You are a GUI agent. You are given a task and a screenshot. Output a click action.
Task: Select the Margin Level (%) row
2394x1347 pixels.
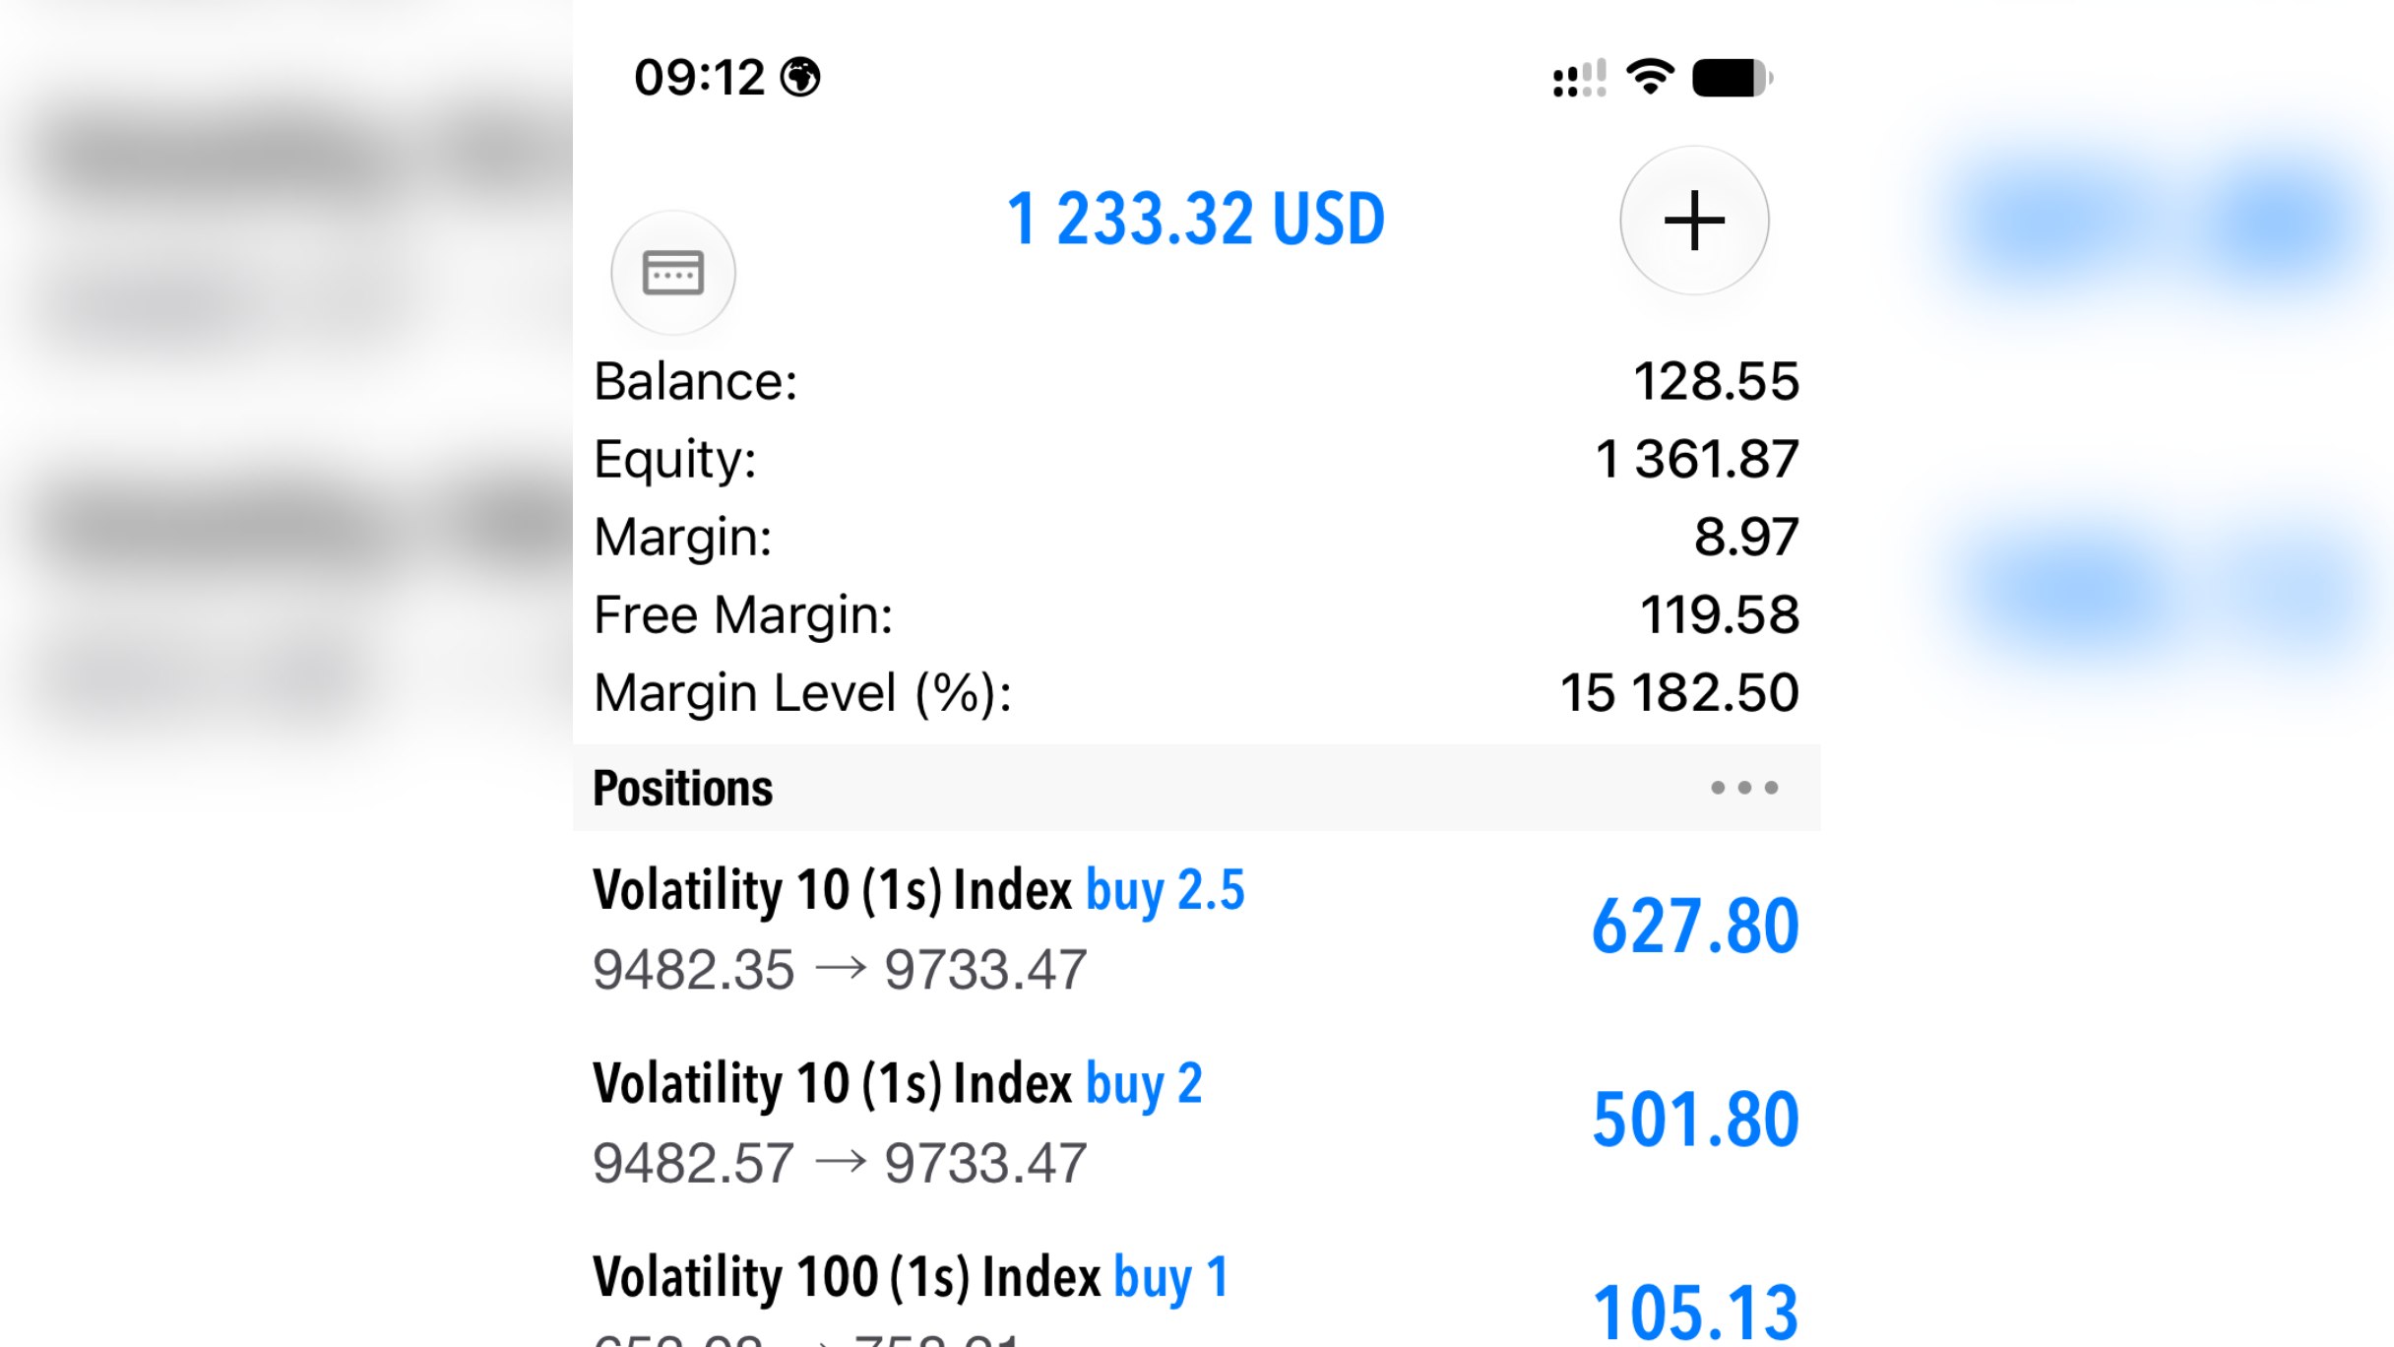coord(1196,692)
